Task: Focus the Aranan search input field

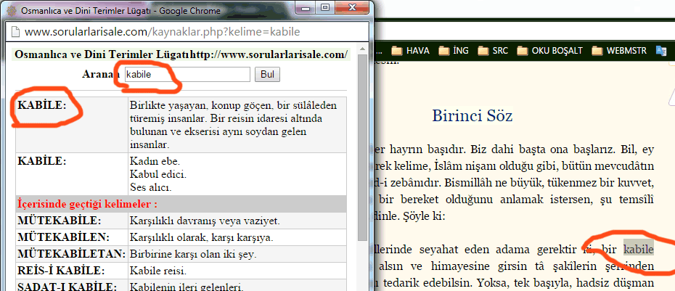Action: point(187,74)
